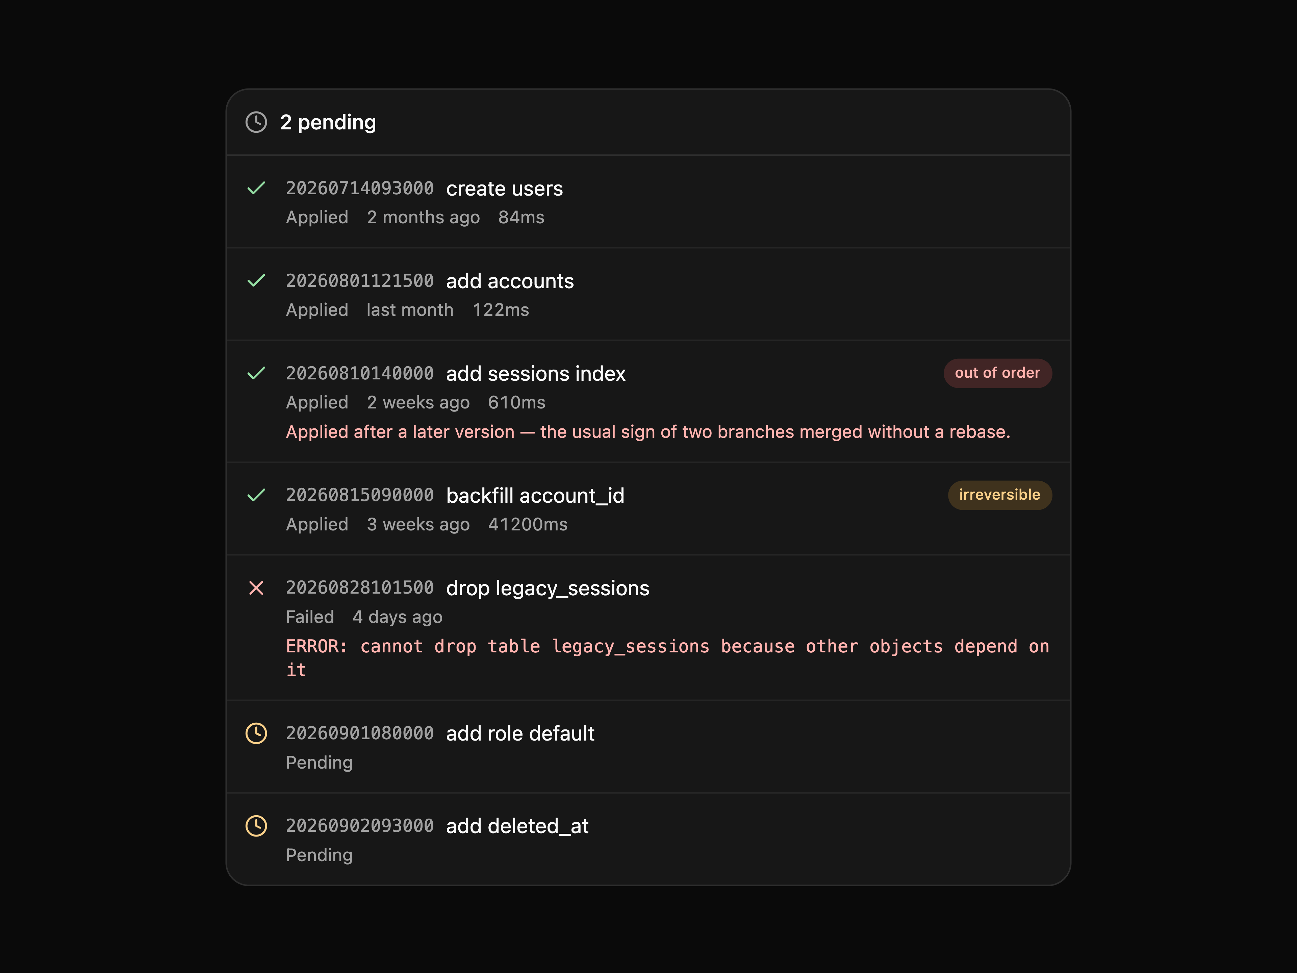Click the 610ms duration value

coord(516,402)
